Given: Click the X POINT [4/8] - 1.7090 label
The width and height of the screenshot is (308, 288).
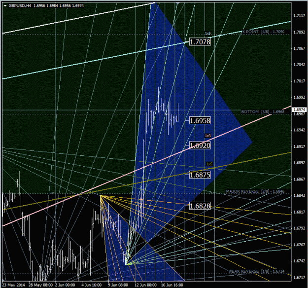Looking at the screenshot, I should pyautogui.click(x=263, y=32).
